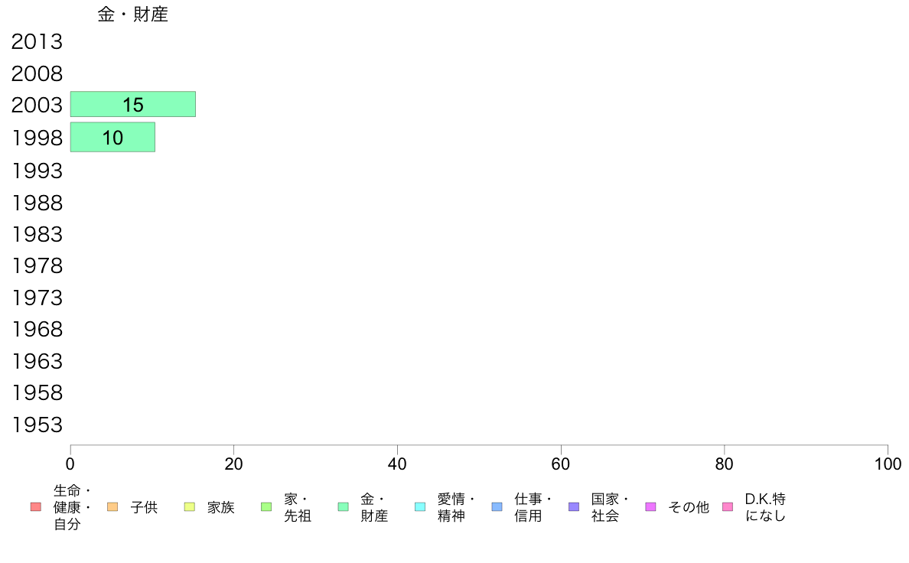Viewport: 909px width, 563px height.
Task: Click the その他 legend label text
Action: [x=689, y=507]
